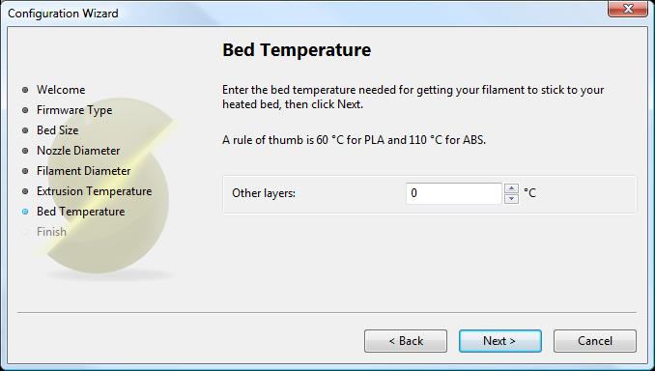Continue the wizard with the Next button

pos(500,341)
